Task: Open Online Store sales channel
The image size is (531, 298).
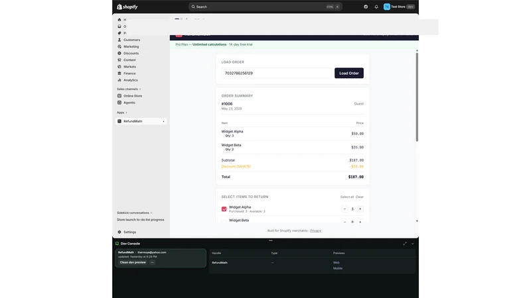Action: 133,96
